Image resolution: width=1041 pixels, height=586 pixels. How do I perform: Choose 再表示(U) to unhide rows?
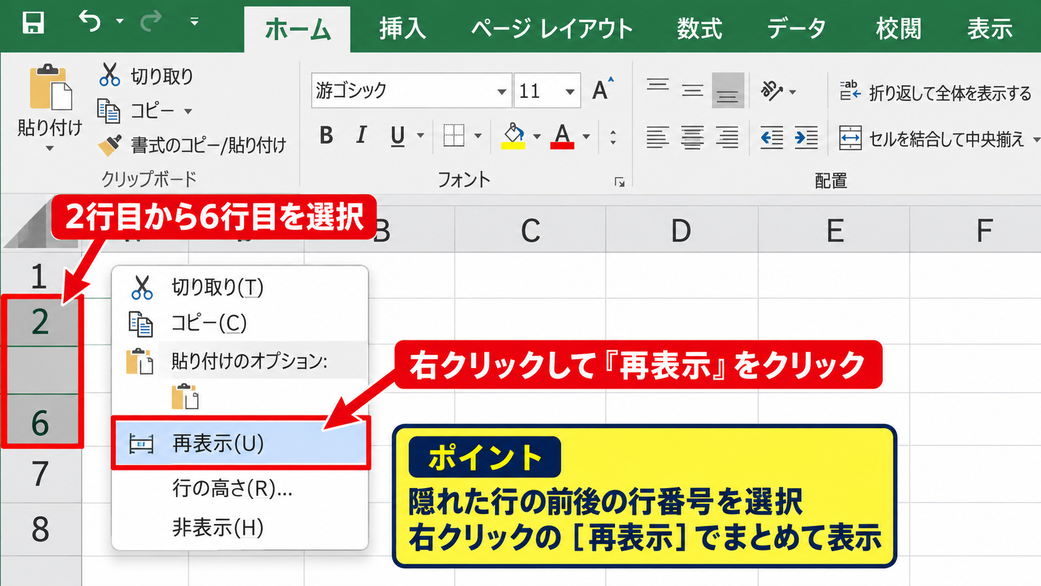coord(241,443)
